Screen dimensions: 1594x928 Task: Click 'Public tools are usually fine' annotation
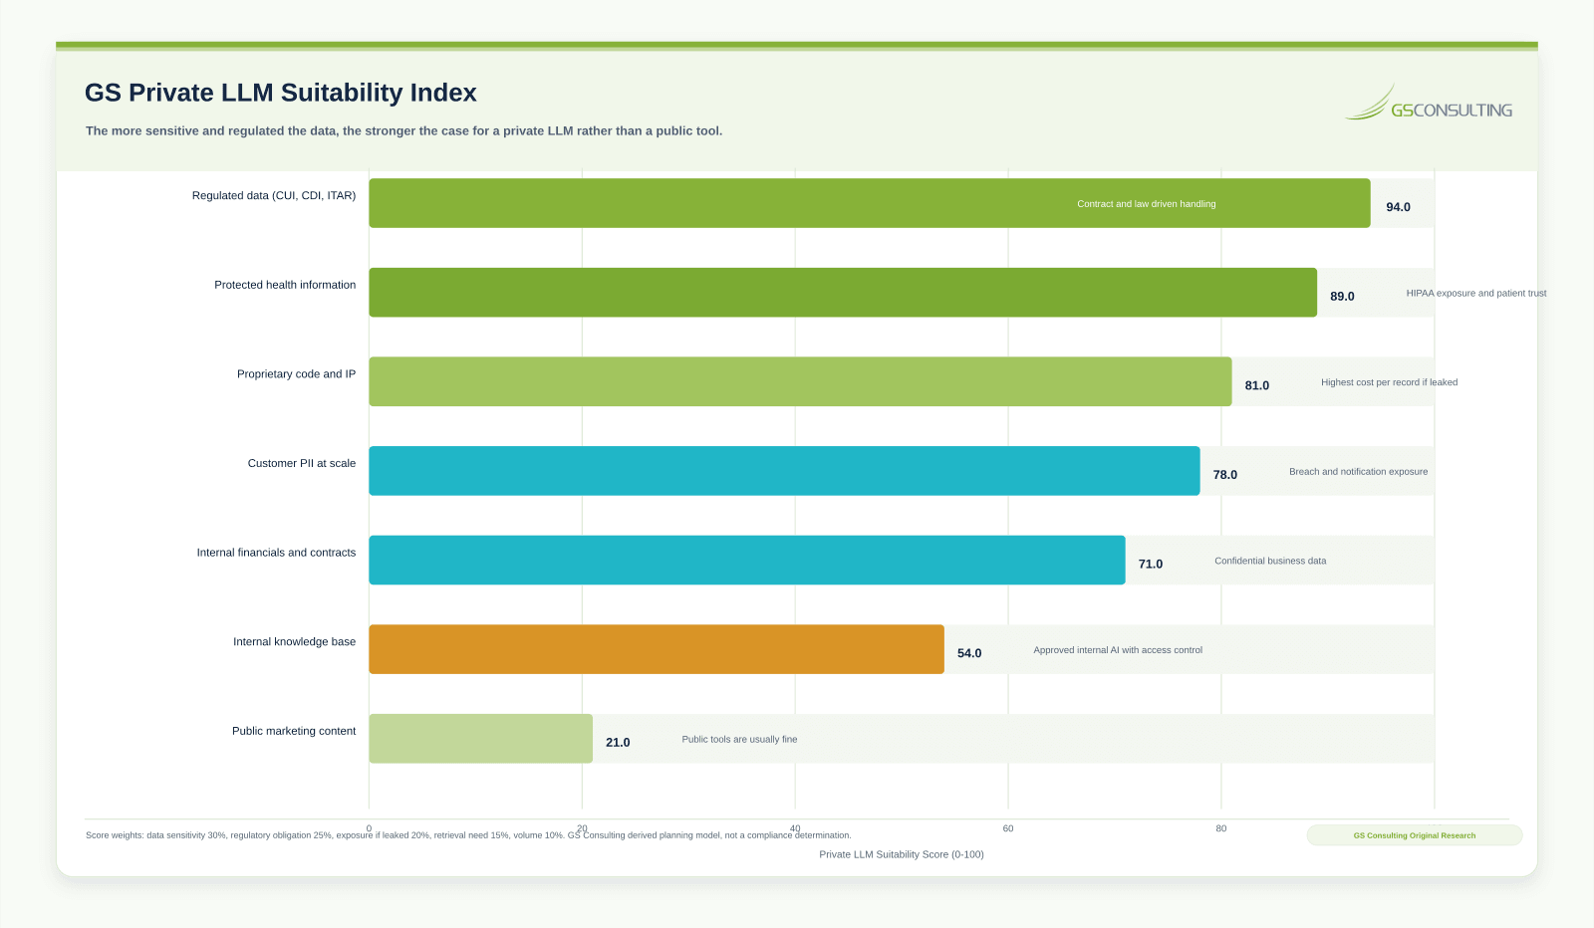point(739,740)
